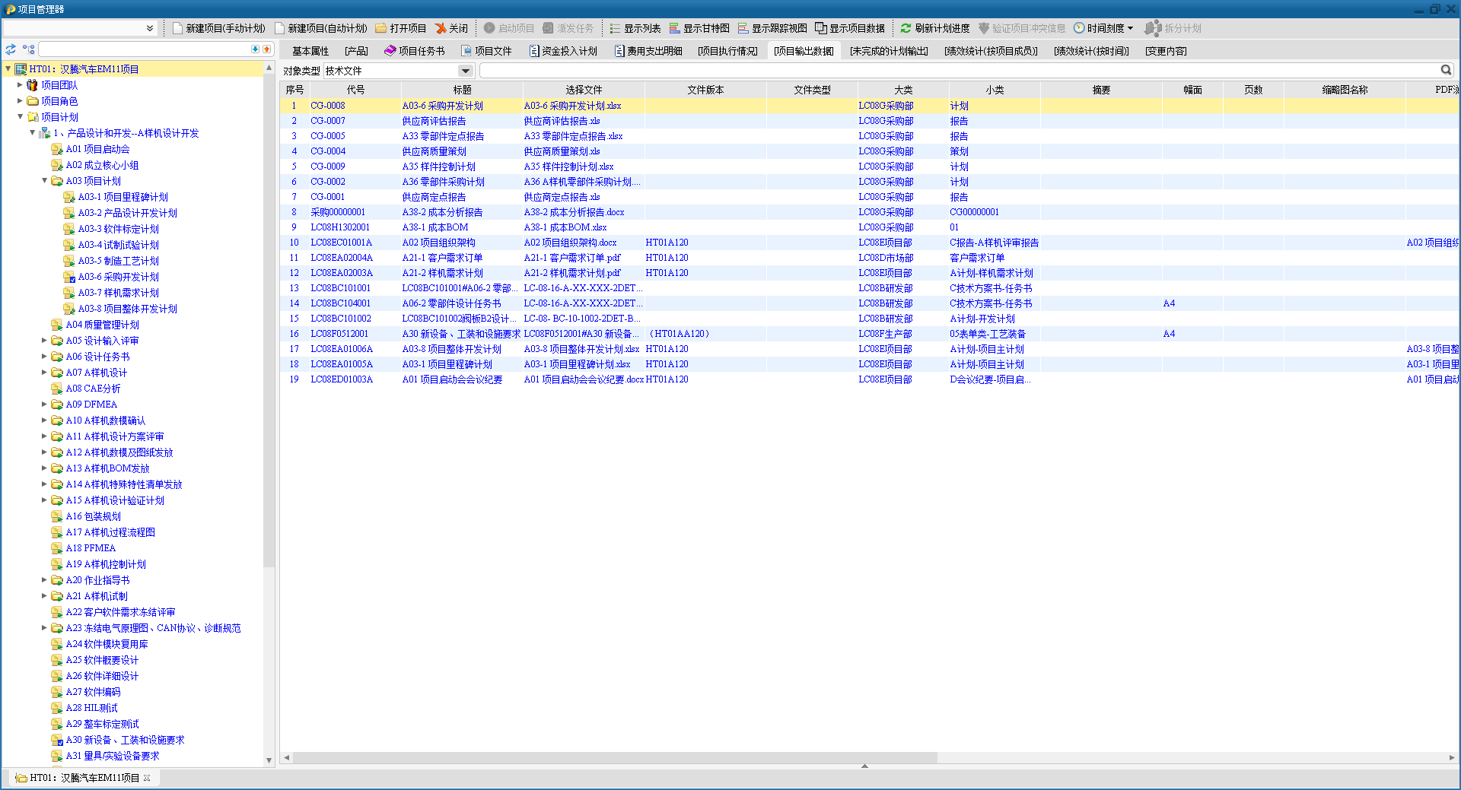
Task: Expand the A07 A样机设计 tree node
Action: point(44,373)
